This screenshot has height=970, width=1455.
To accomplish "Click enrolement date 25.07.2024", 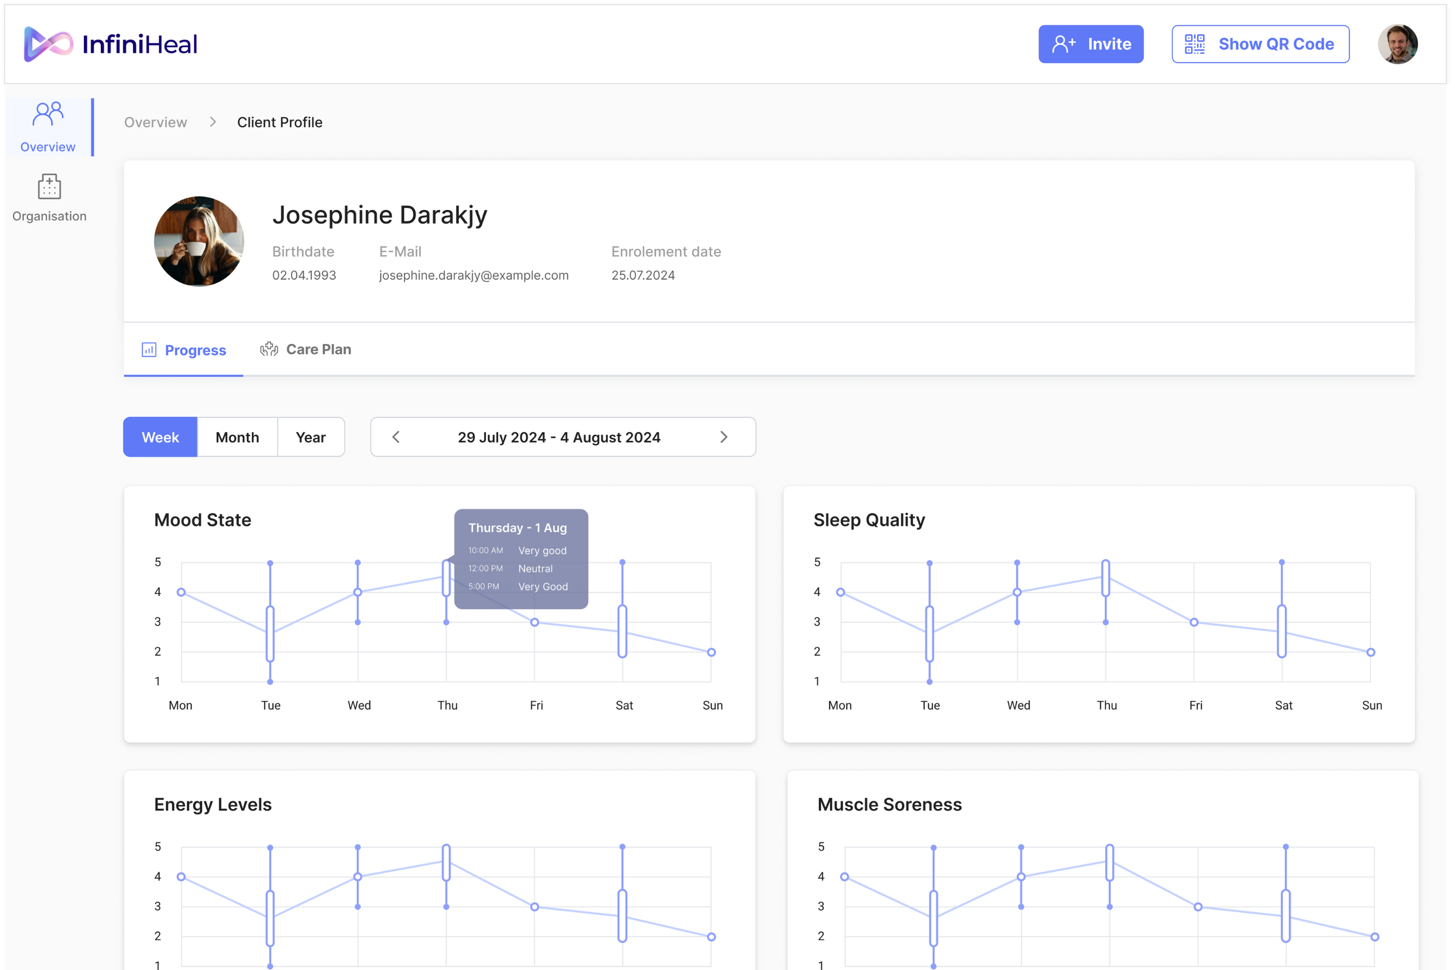I will (x=643, y=275).
